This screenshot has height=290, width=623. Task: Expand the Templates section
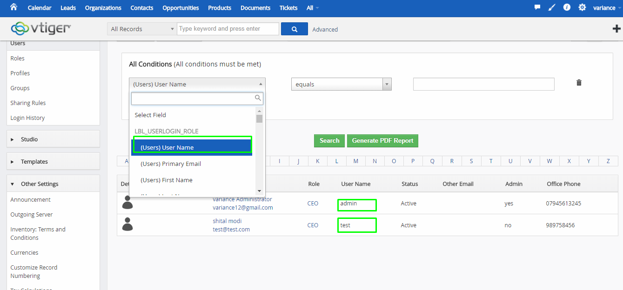click(53, 161)
